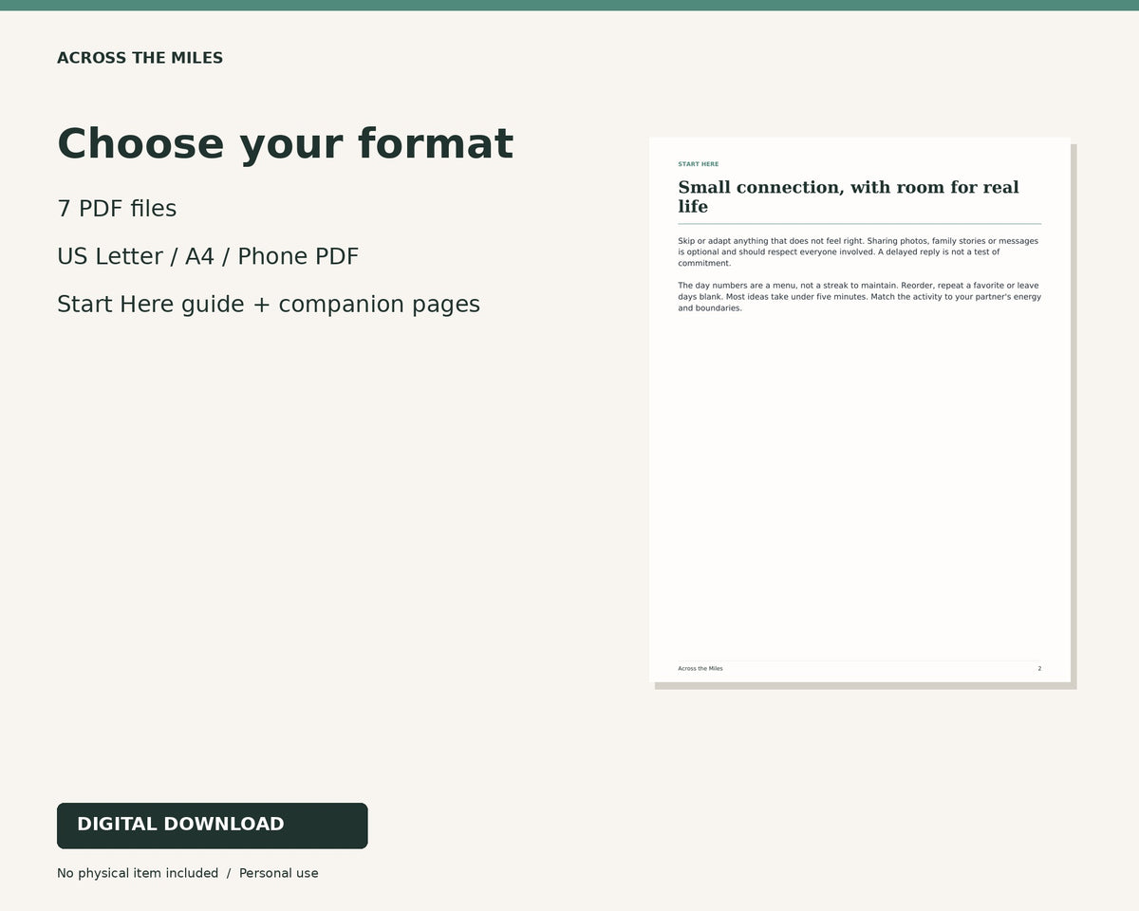Click the US Letter / A4 / Phone PDF line
The image size is (1139, 911).
point(208,256)
